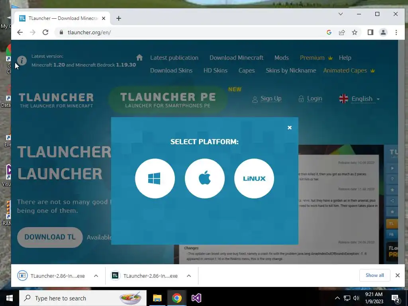This screenshot has height=306, width=408.
Task: Click Login link
Action: [310, 99]
